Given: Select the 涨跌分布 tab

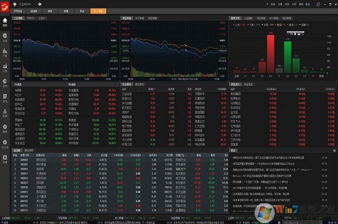Looking at the screenshot, I should pos(235,18).
